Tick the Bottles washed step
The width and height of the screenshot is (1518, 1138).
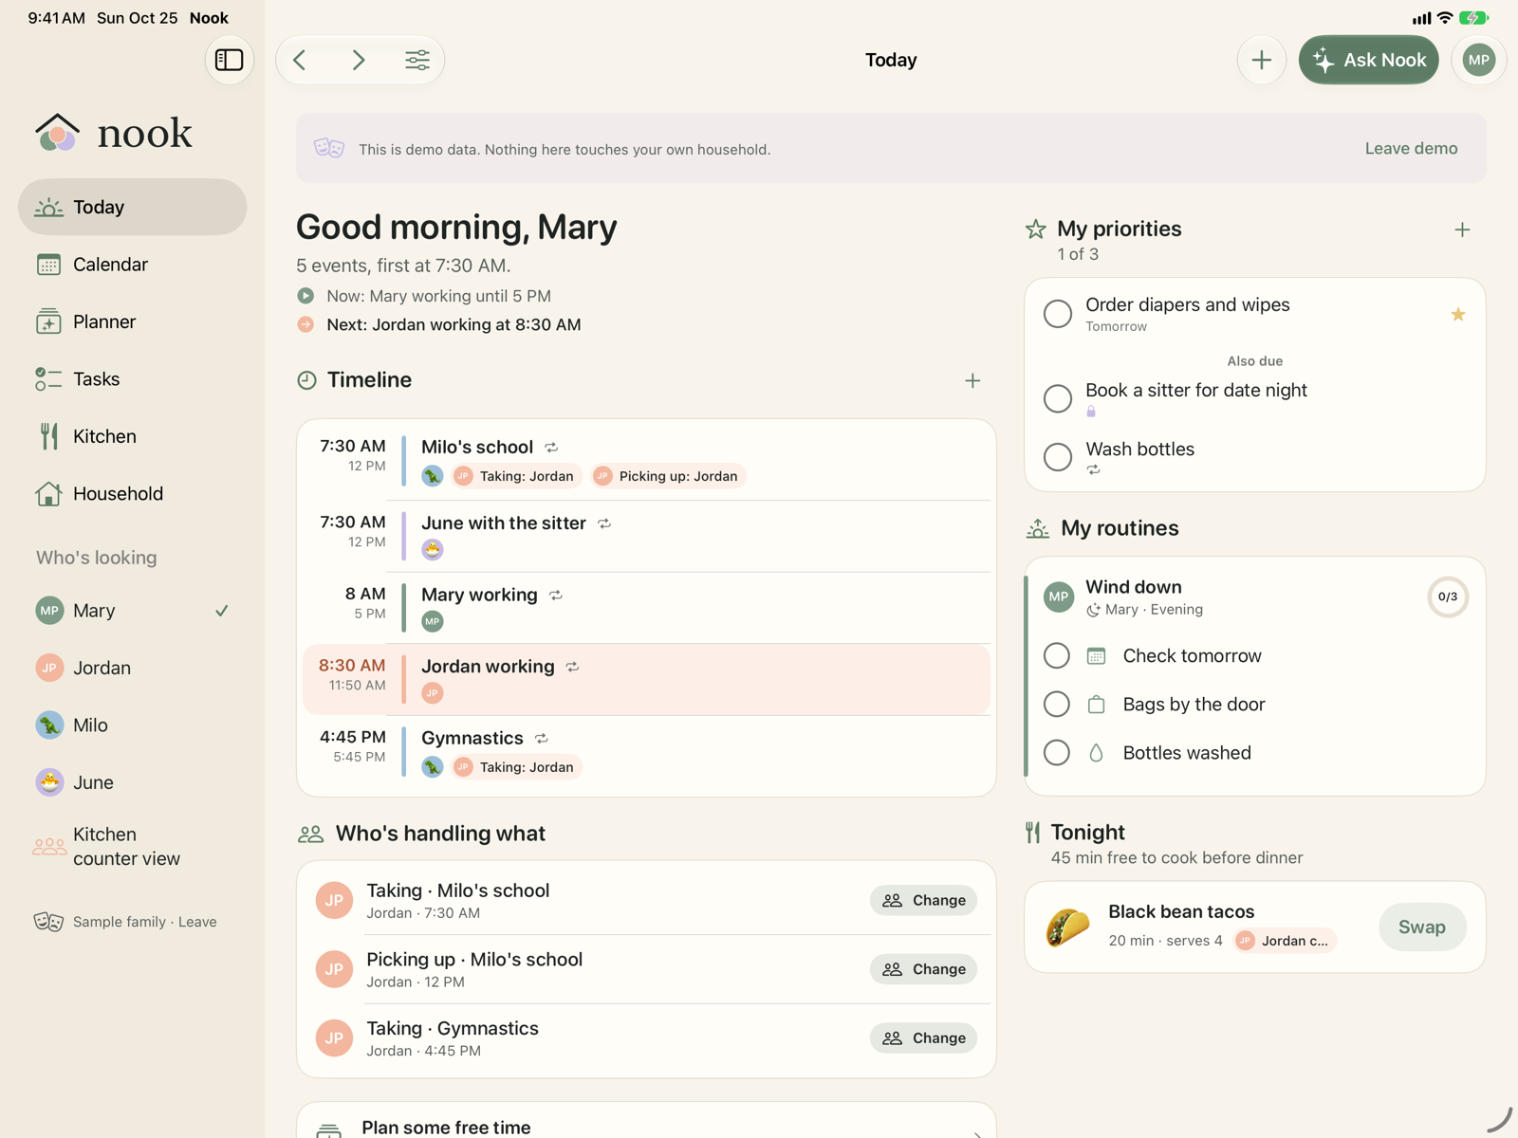(1056, 752)
